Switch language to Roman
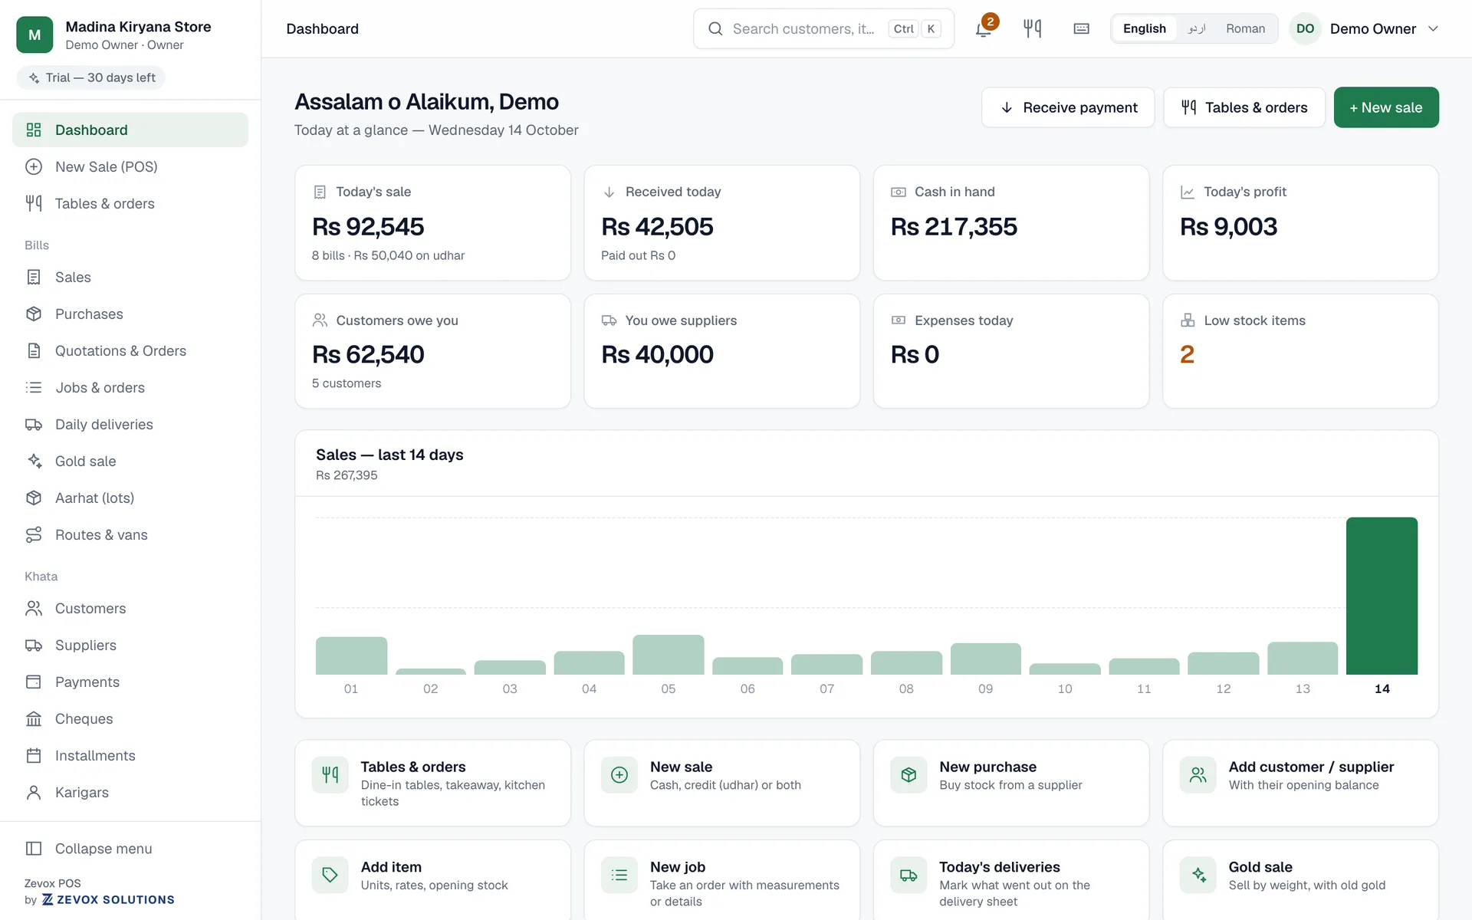The width and height of the screenshot is (1472, 920). click(1245, 29)
